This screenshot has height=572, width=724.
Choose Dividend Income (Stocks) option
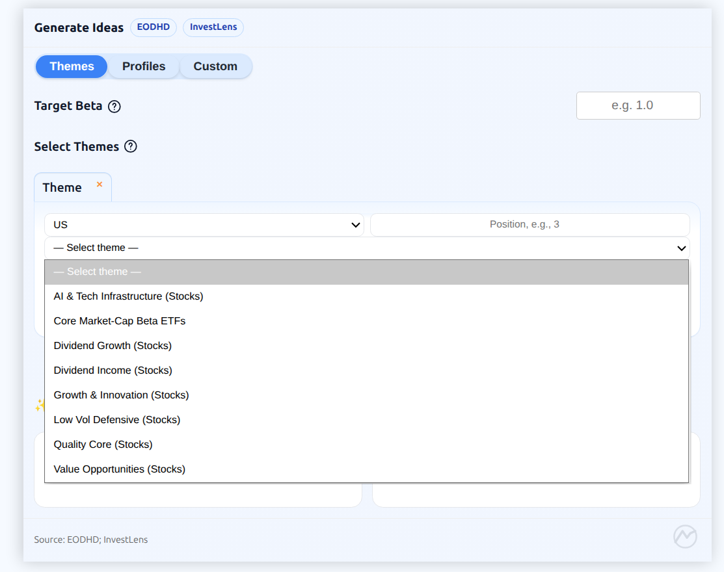[x=367, y=370]
